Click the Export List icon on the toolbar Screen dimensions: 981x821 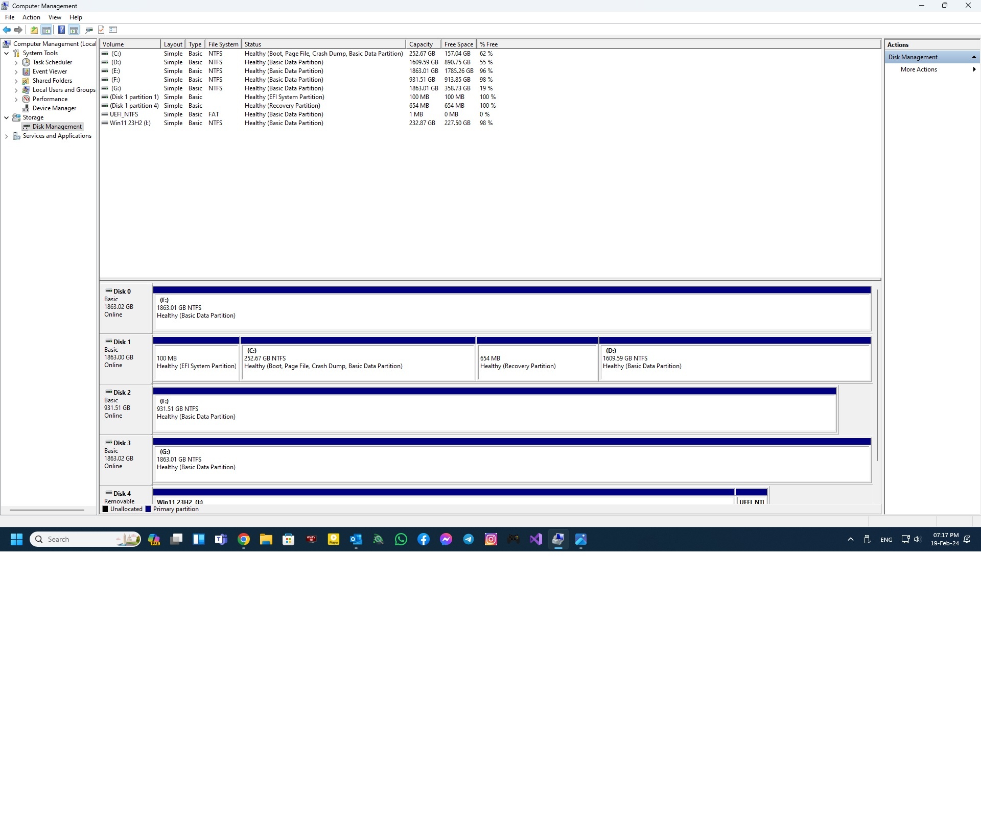point(113,30)
